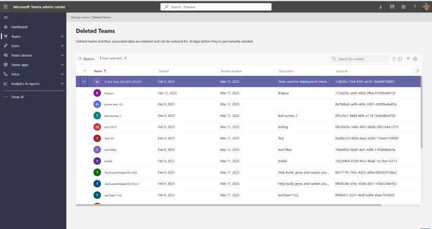
Task: Expand the Users navigation section
Action: (62, 46)
